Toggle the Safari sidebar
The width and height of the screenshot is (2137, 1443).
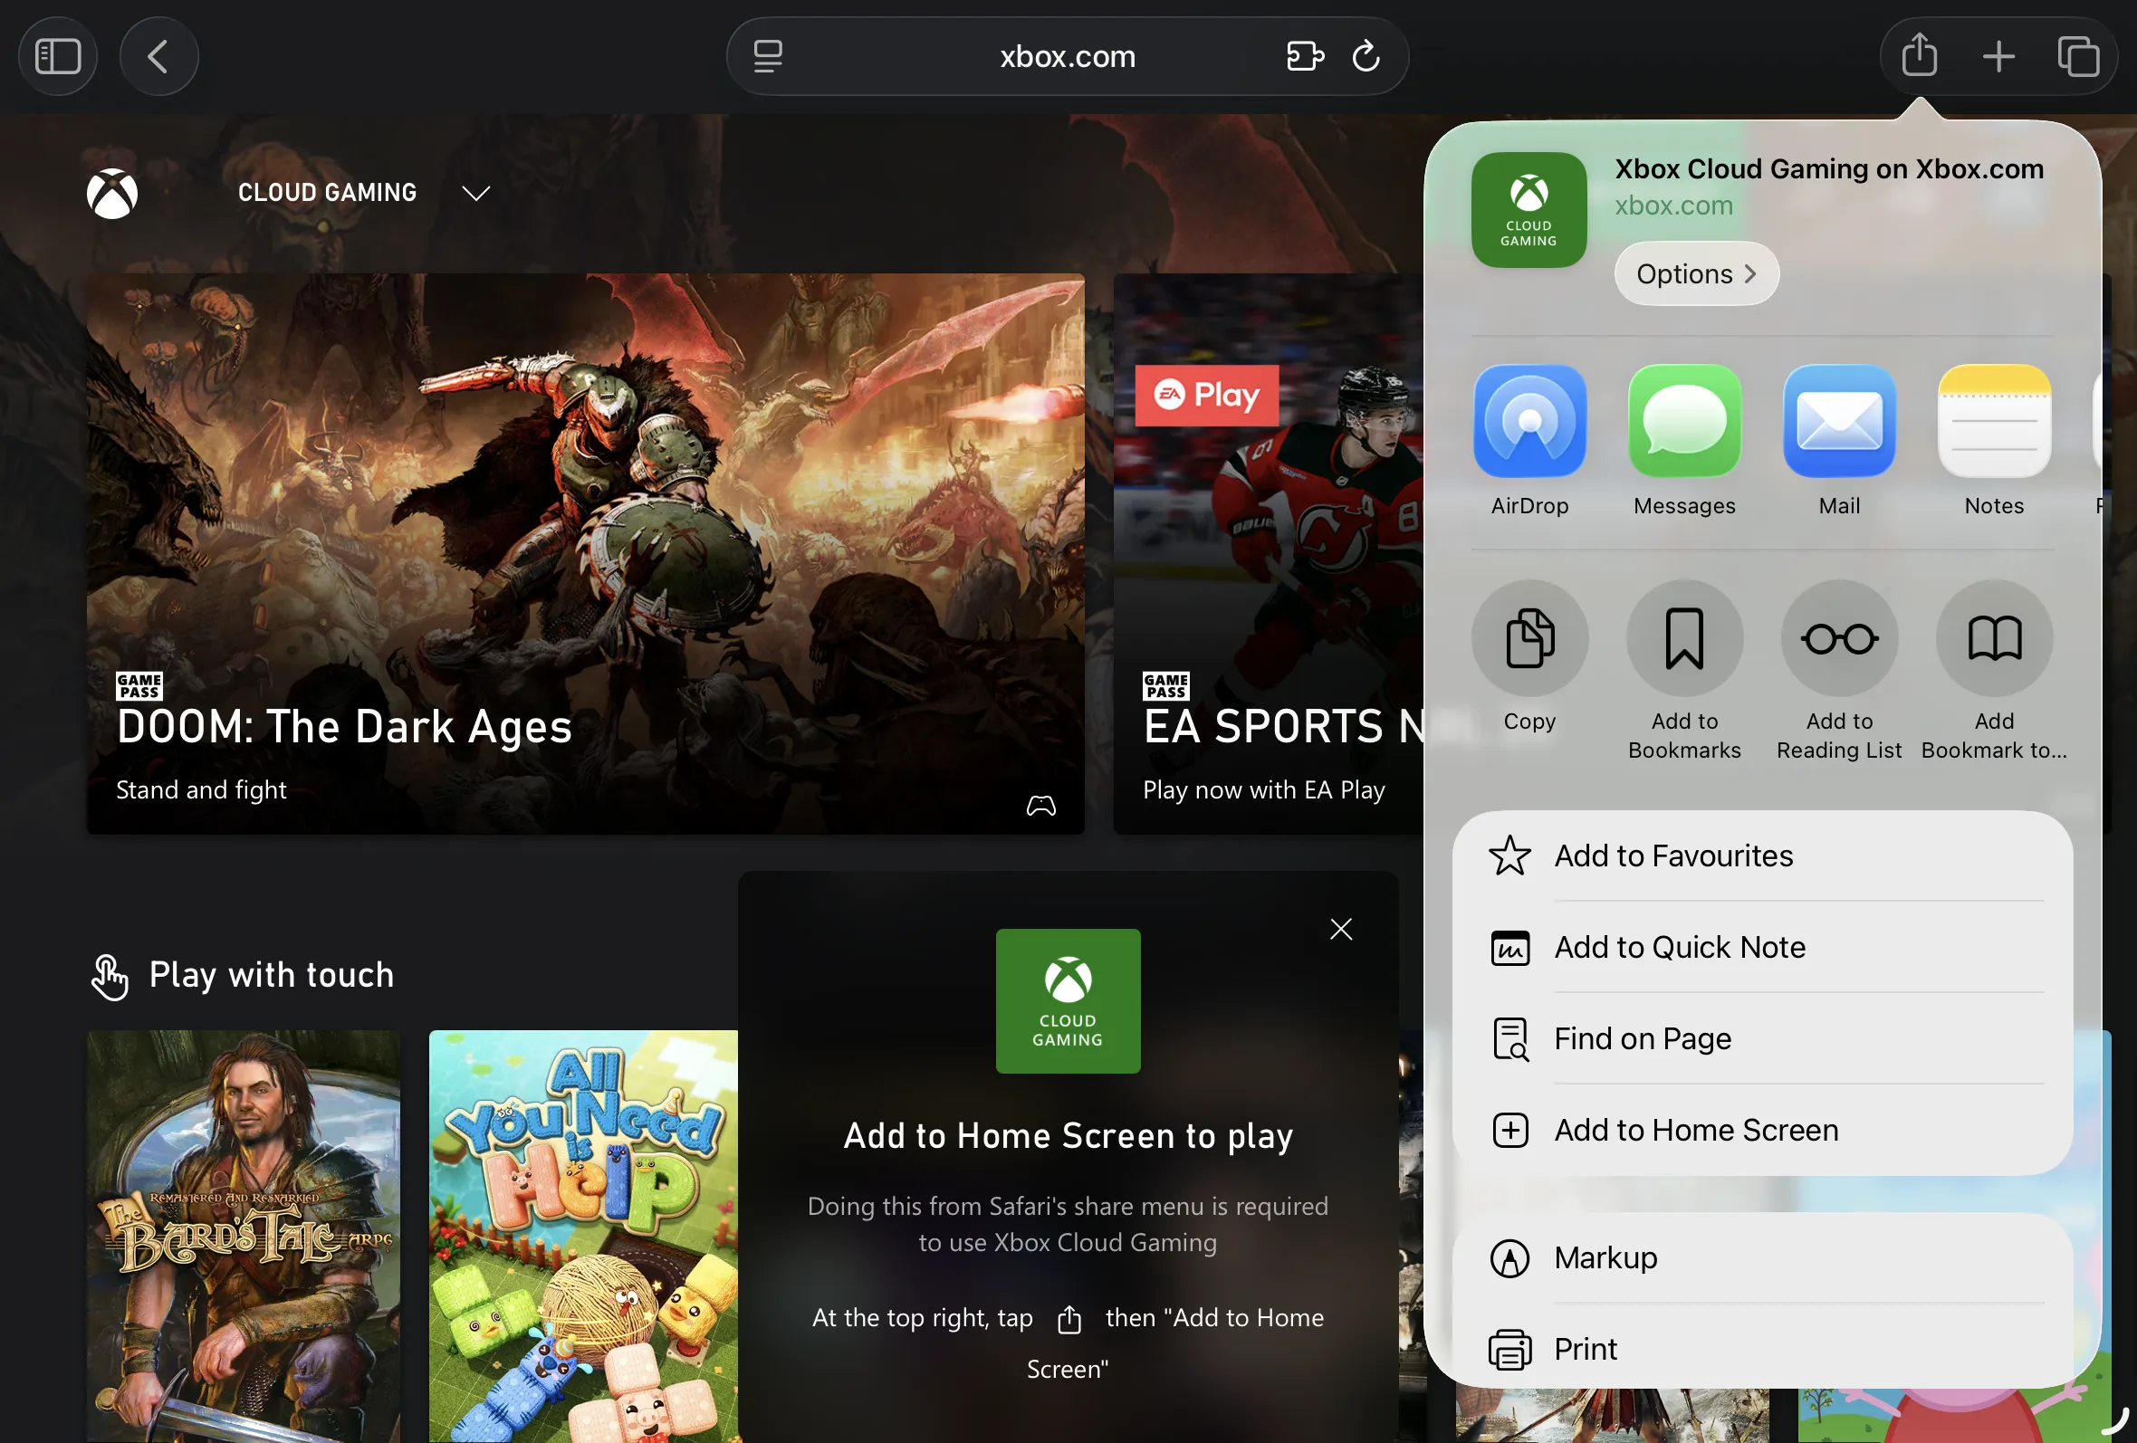pos(57,56)
